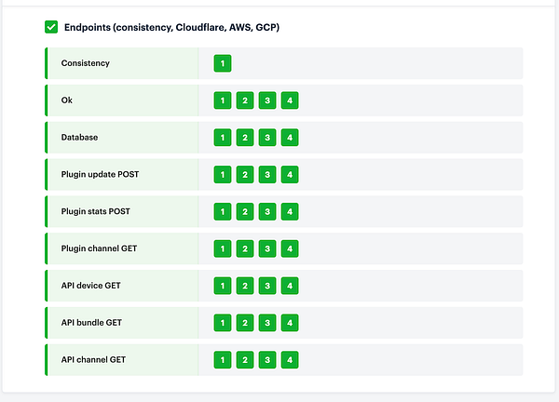The image size is (559, 402).
Task: Select badge 1 in Plugin stats POST row
Action: 223,211
